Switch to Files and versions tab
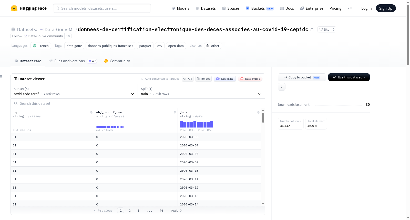This screenshot has width=410, height=220. [x=73, y=61]
